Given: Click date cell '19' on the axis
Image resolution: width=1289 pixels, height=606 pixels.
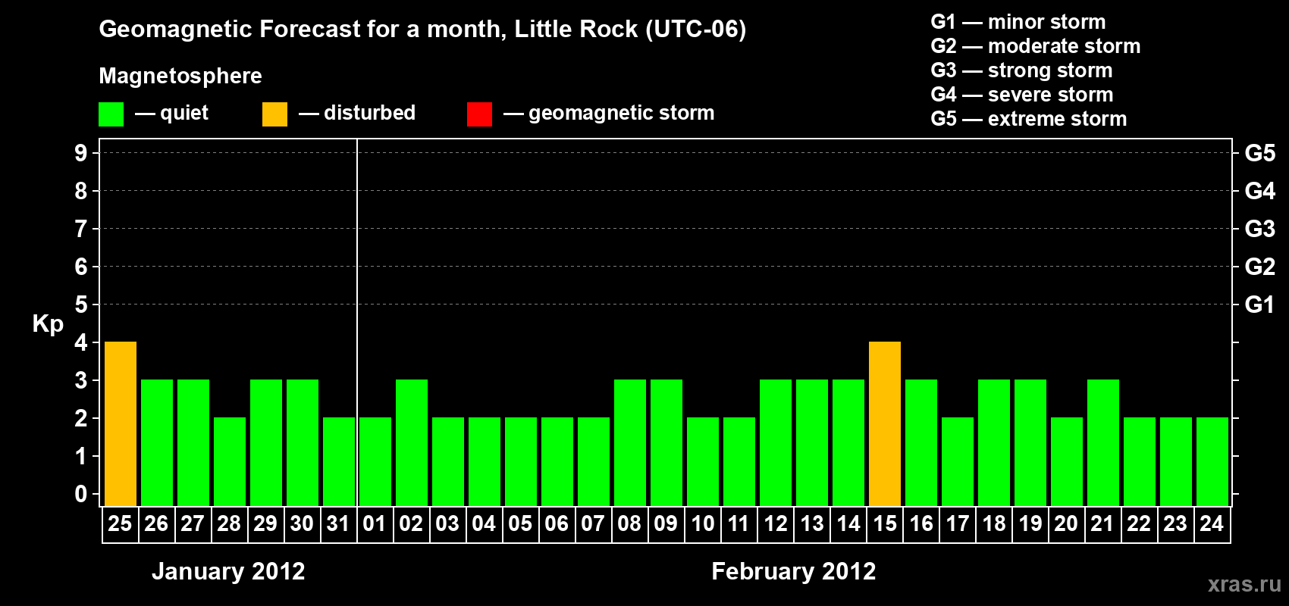Looking at the screenshot, I should [1030, 524].
